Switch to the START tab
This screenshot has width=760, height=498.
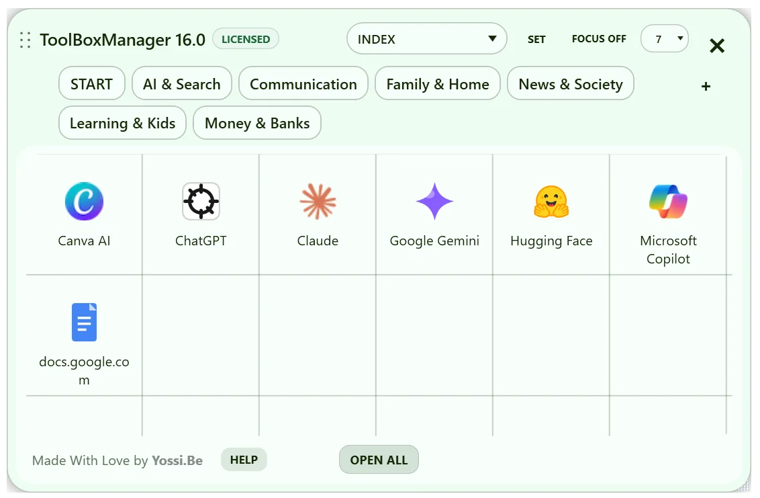point(91,83)
